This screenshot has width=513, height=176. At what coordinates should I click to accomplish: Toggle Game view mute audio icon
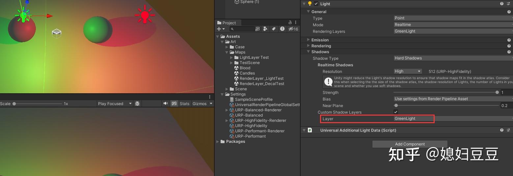point(166,103)
